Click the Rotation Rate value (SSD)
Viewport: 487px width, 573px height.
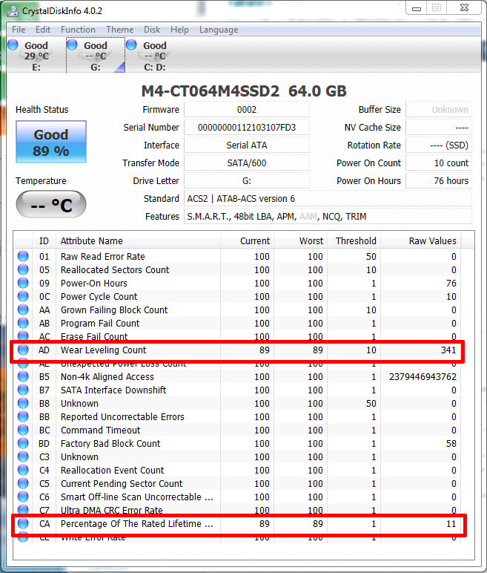pos(439,145)
